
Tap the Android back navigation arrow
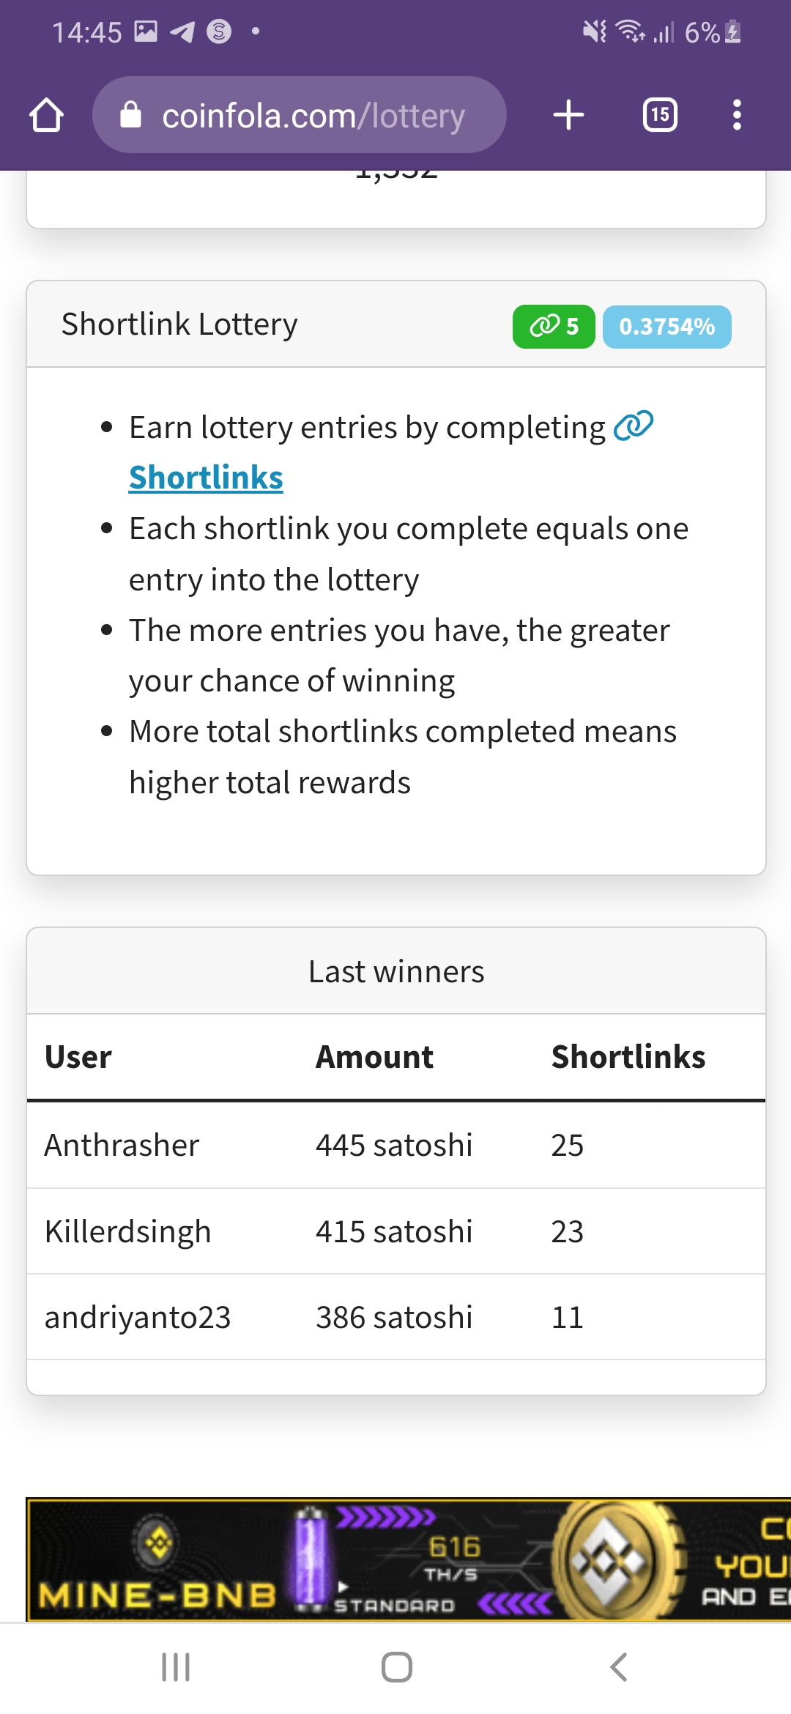click(619, 1667)
